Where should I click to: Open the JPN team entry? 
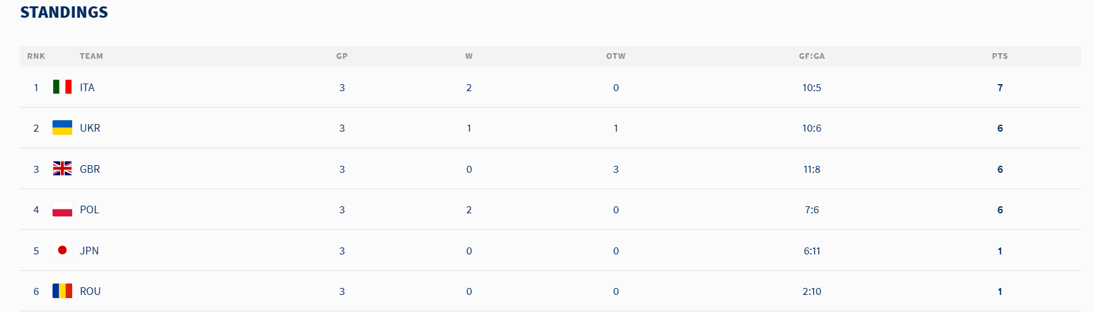point(89,251)
